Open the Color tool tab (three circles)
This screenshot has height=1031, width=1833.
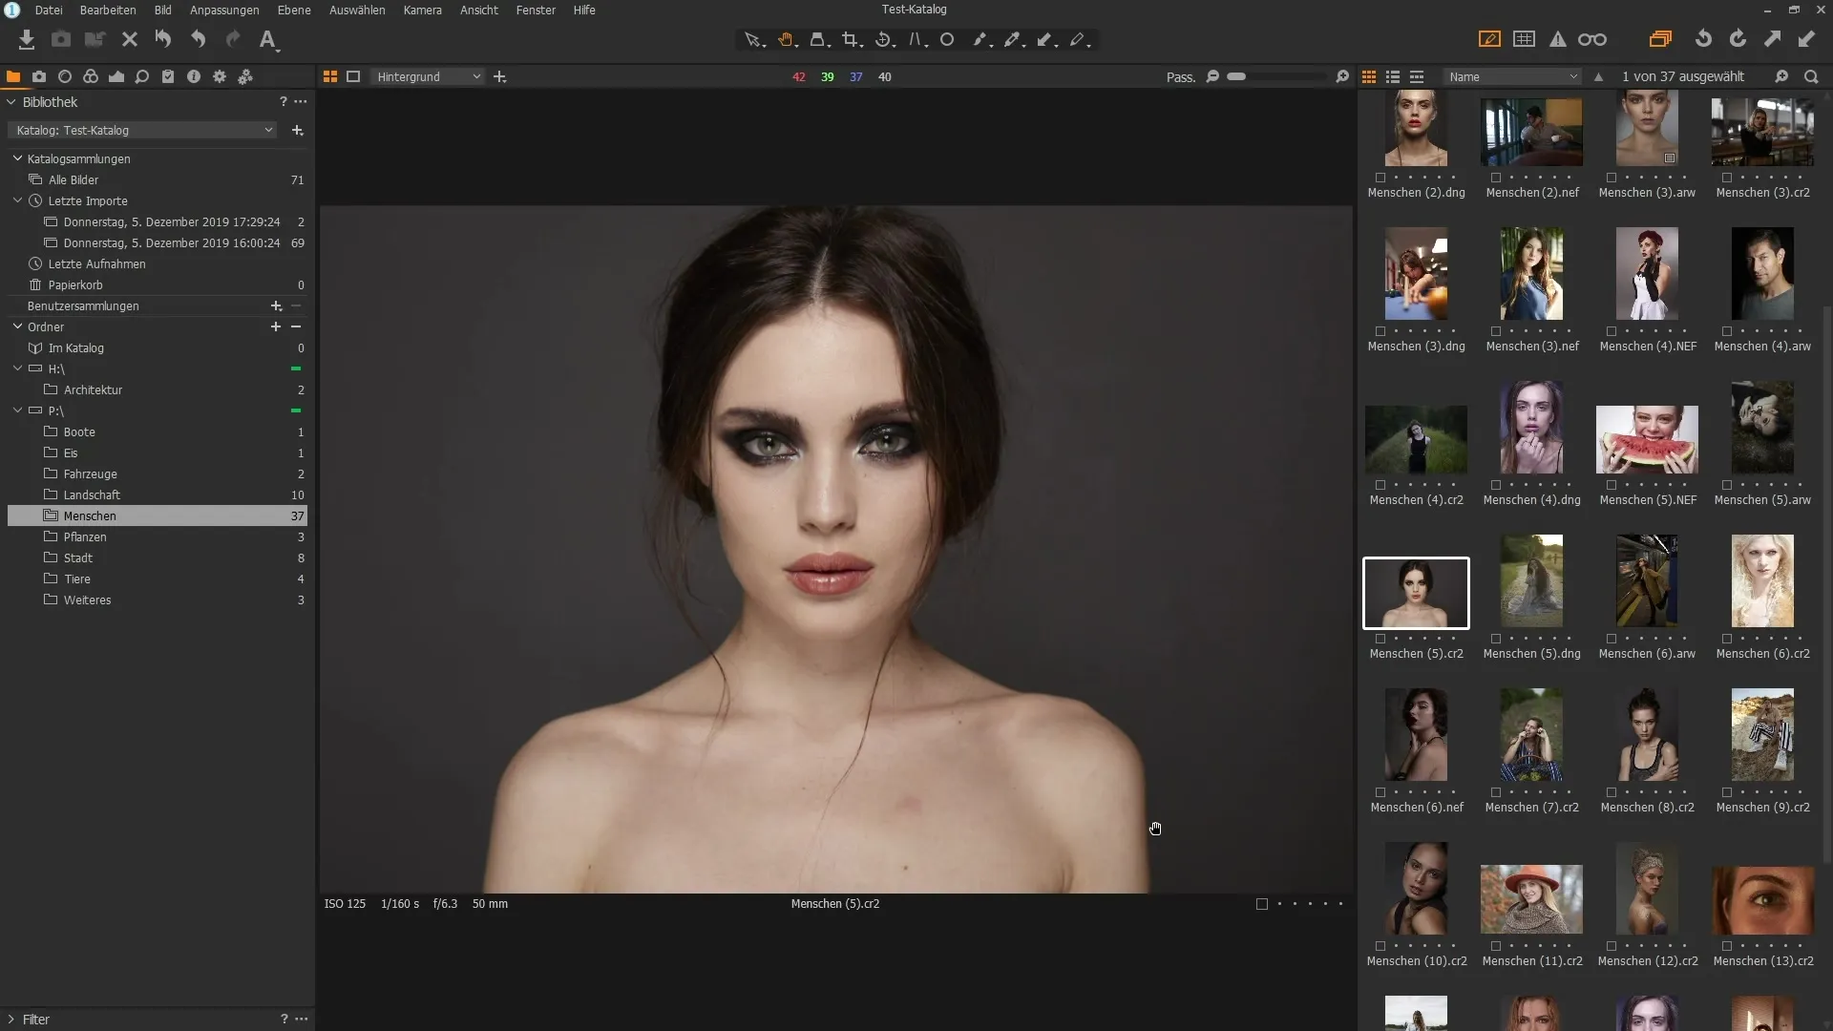pos(91,76)
